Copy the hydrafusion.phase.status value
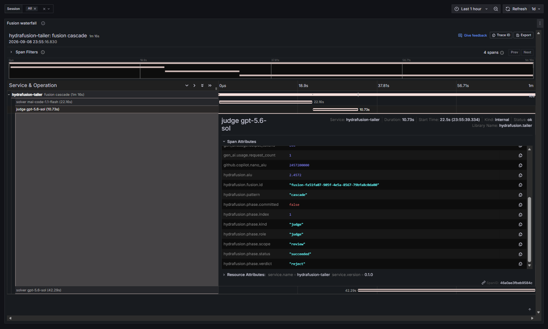Screen dimensions: 548x329 pyautogui.click(x=520, y=254)
